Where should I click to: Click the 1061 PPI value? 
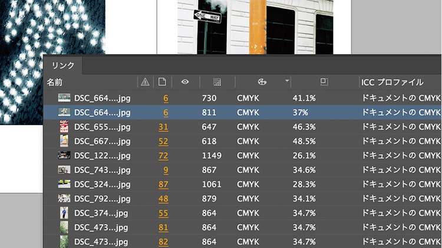[212, 184]
